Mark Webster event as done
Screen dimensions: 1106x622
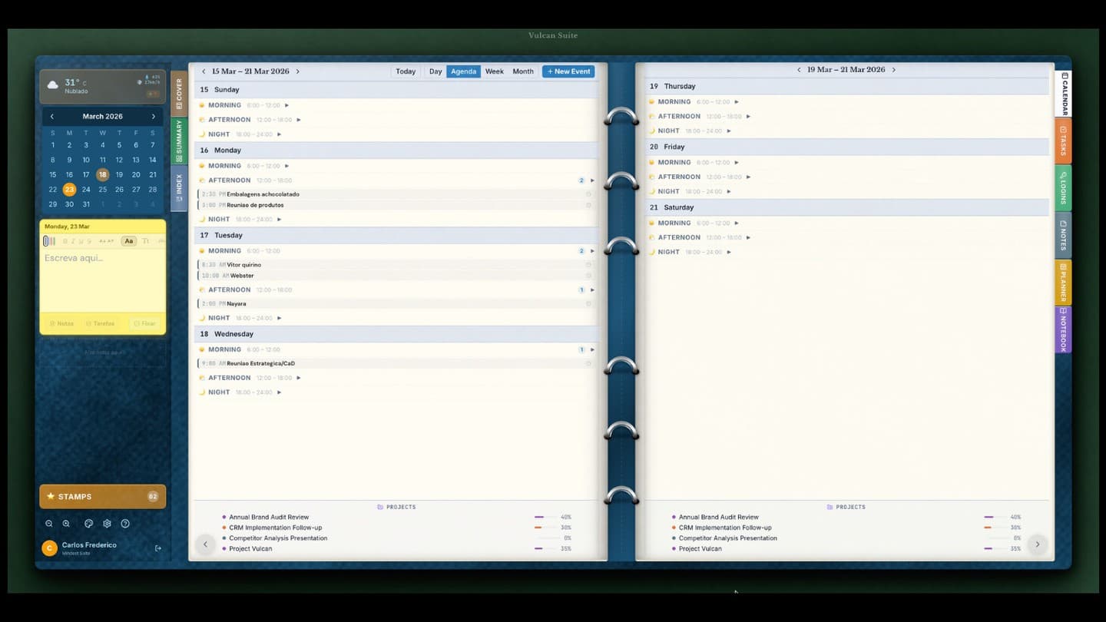pyautogui.click(x=589, y=276)
